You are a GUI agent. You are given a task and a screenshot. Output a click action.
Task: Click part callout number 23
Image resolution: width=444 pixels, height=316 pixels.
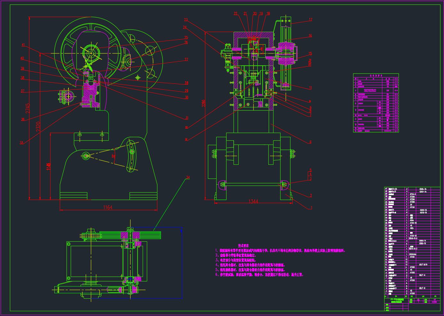coord(186,20)
